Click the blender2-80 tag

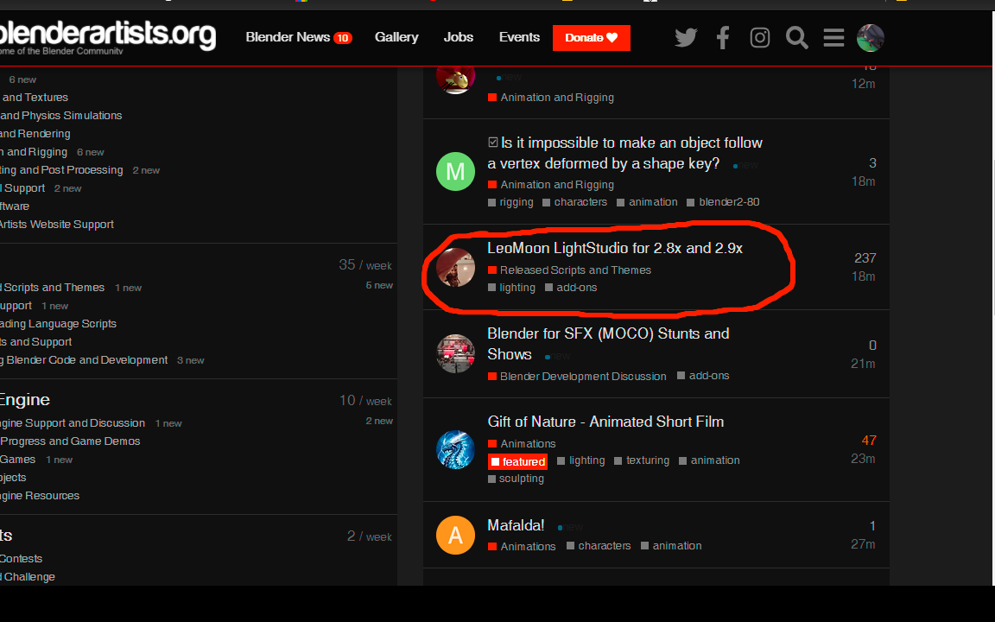(x=723, y=202)
